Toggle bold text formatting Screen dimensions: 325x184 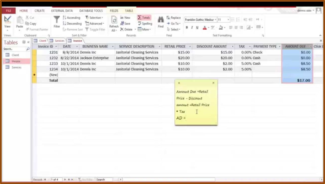[187, 28]
